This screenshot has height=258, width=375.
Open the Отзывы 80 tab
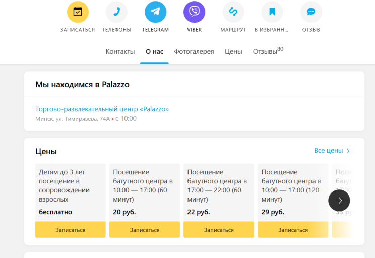pyautogui.click(x=268, y=51)
